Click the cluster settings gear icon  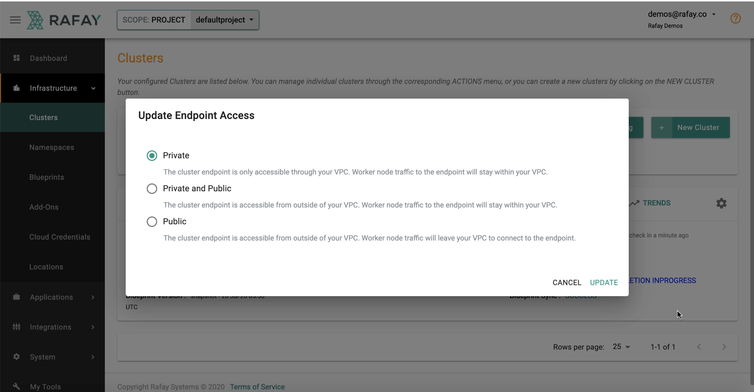tap(721, 203)
